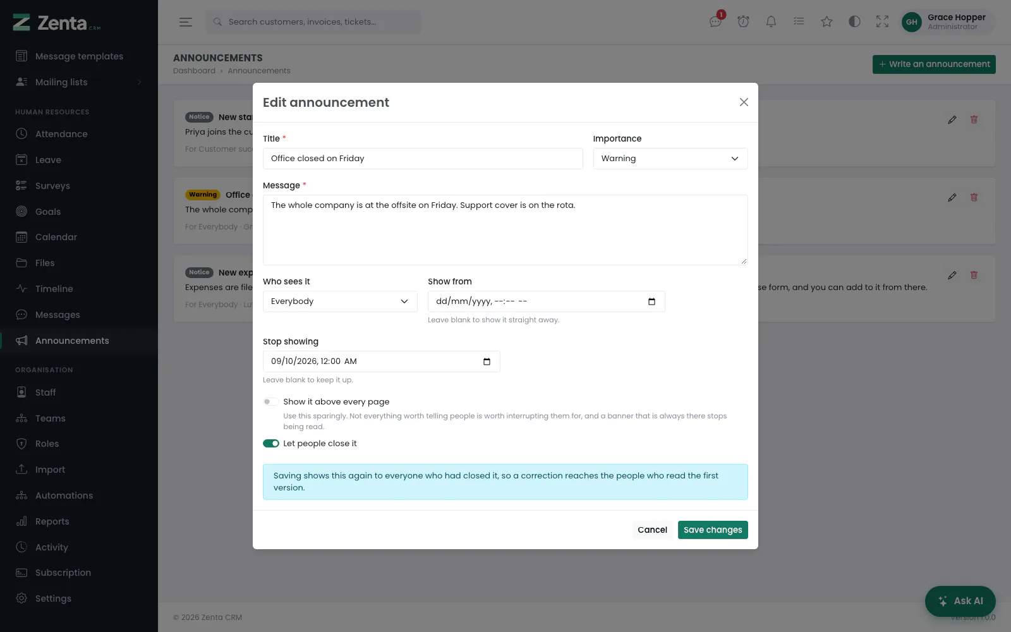Open the Who sees it dropdown
The image size is (1011, 632).
click(x=340, y=301)
